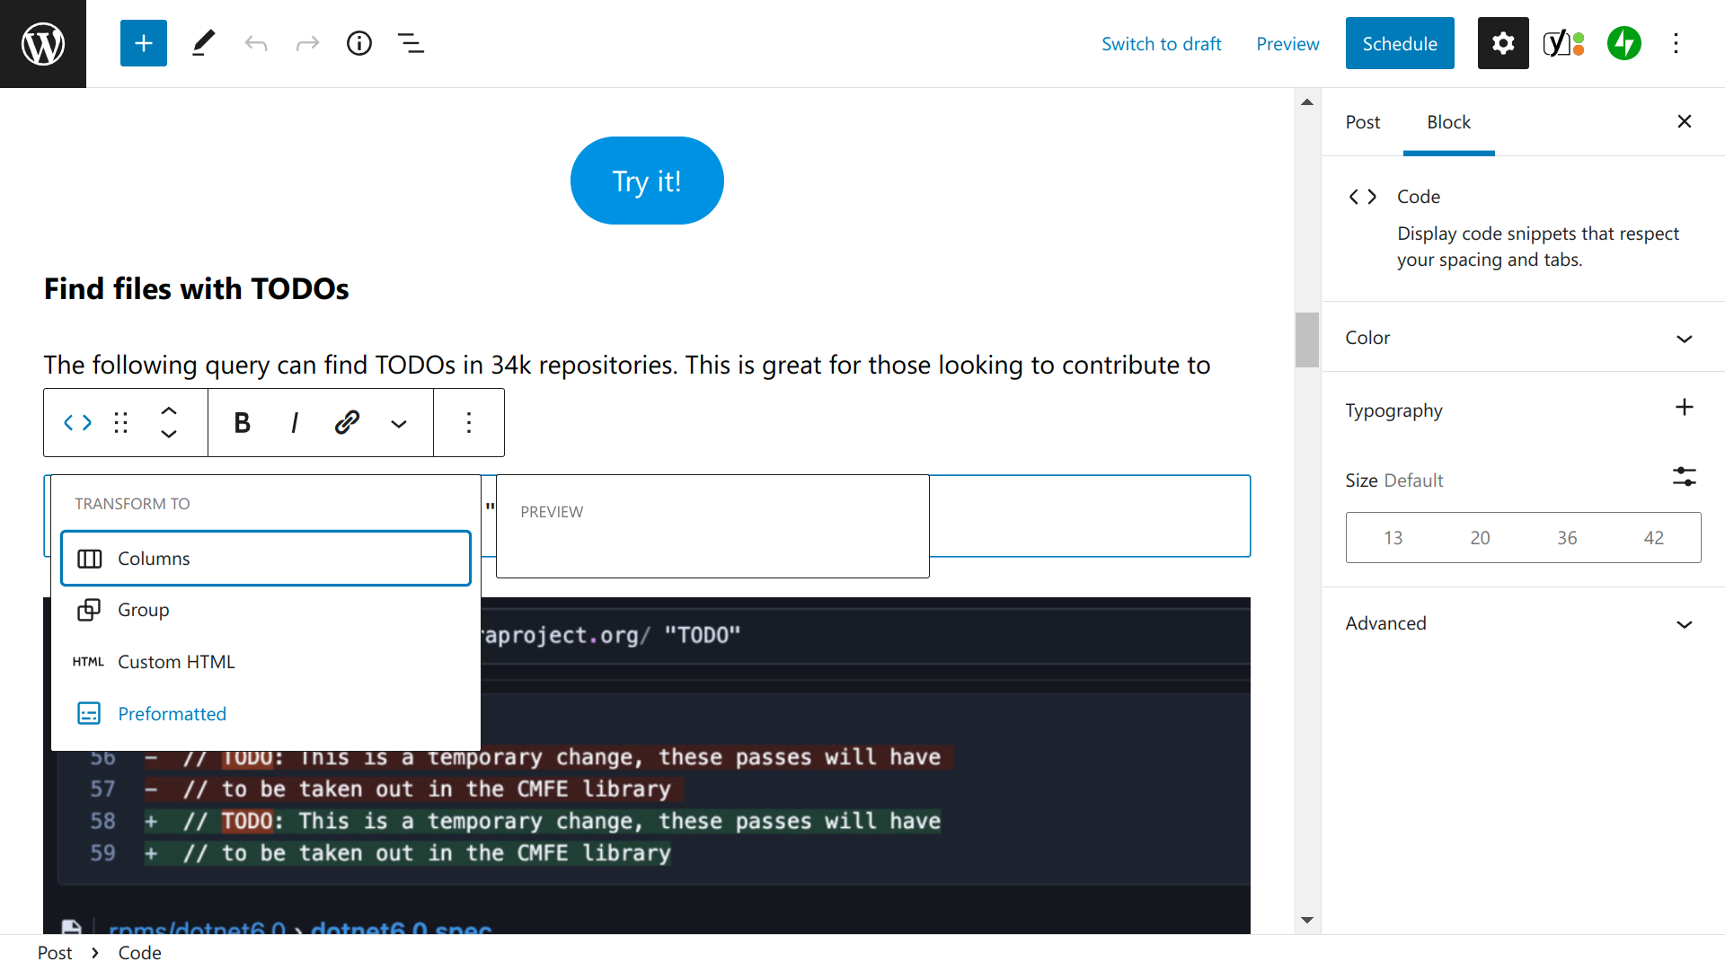Toggle italic formatting
This screenshot has height=970, width=1725.
tap(295, 423)
